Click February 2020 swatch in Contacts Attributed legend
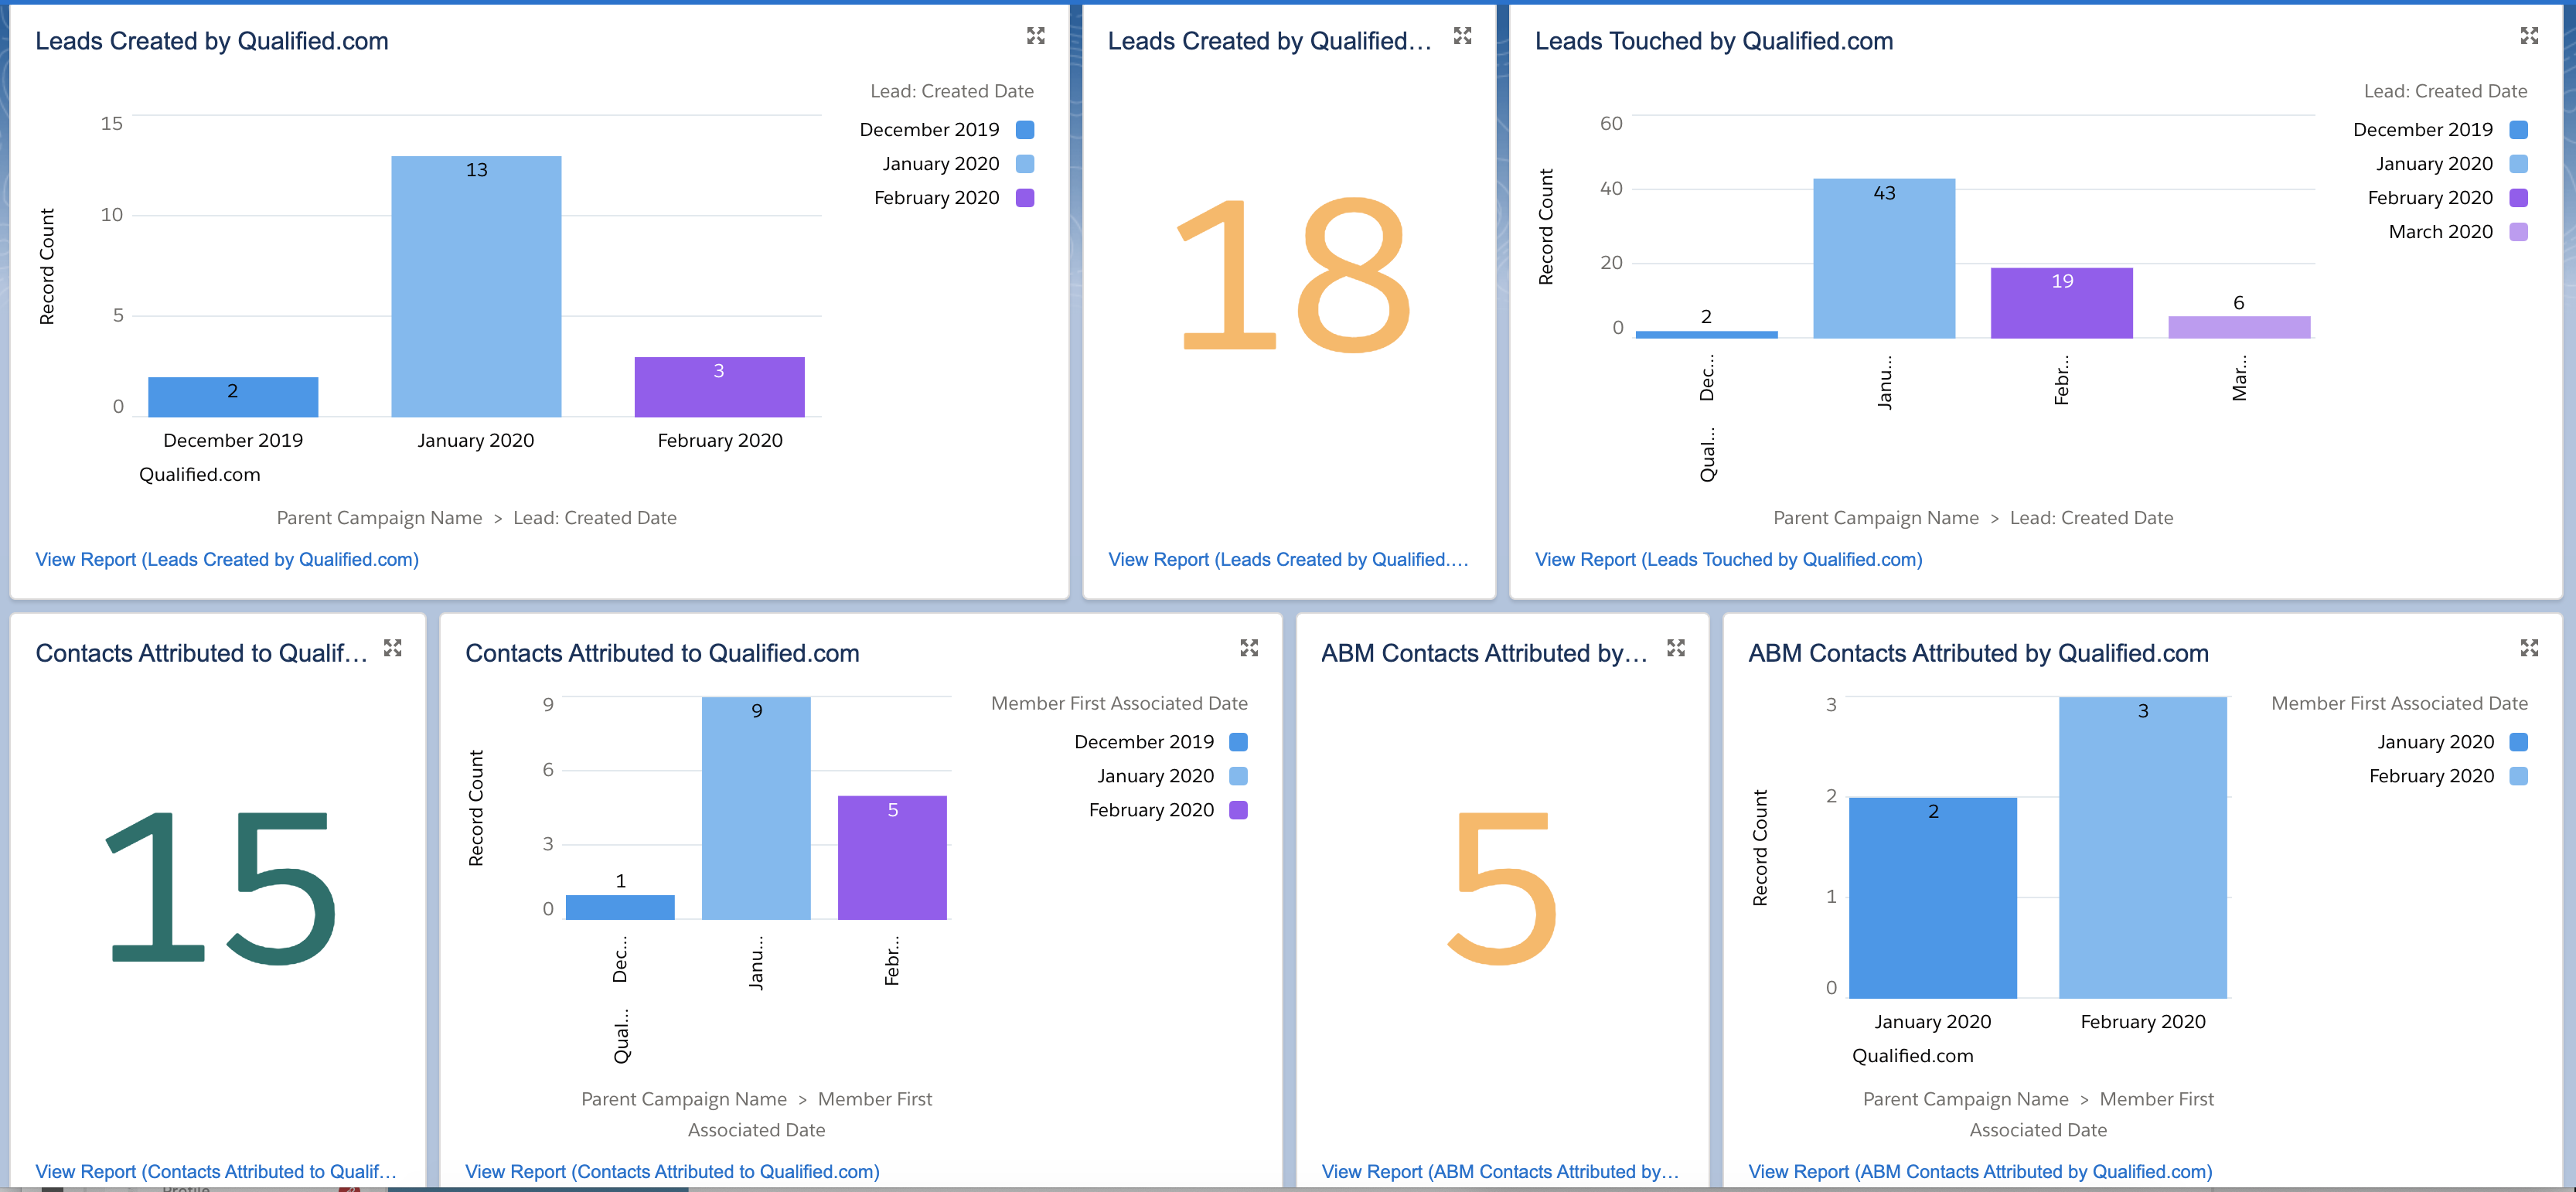2576x1192 pixels. 1238,810
